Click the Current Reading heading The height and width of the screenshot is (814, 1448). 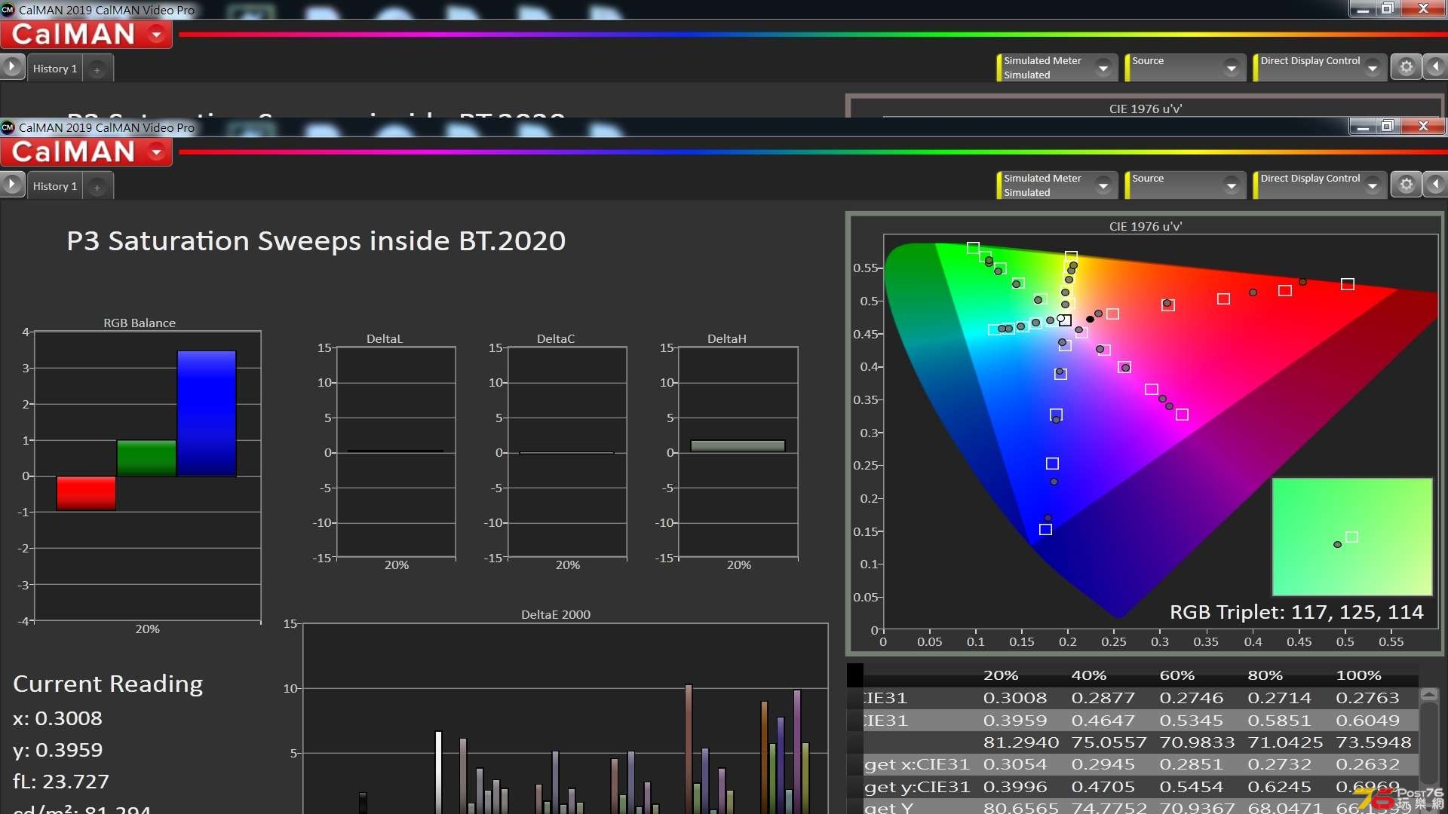pyautogui.click(x=108, y=684)
